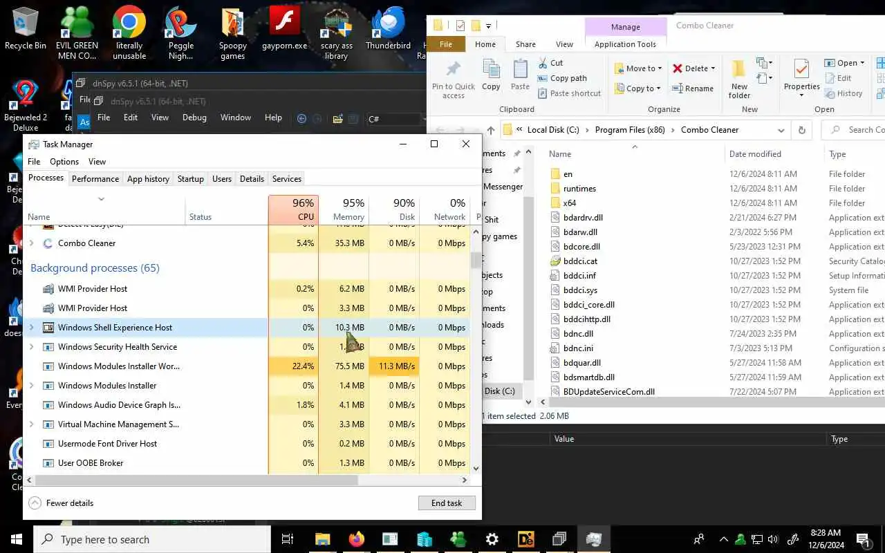Go up one folder level in Explorer
885x553 pixels.
click(491, 130)
